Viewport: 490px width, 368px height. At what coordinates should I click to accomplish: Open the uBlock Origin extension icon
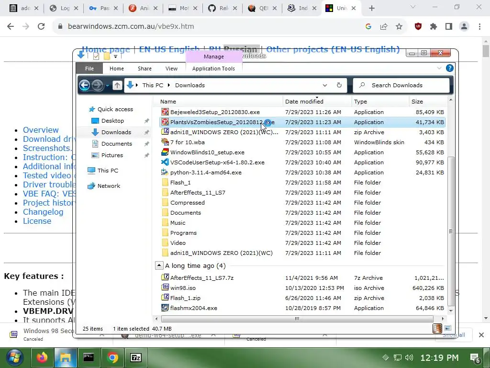(418, 26)
